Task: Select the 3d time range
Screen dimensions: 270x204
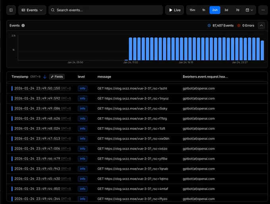Action: 226,10
